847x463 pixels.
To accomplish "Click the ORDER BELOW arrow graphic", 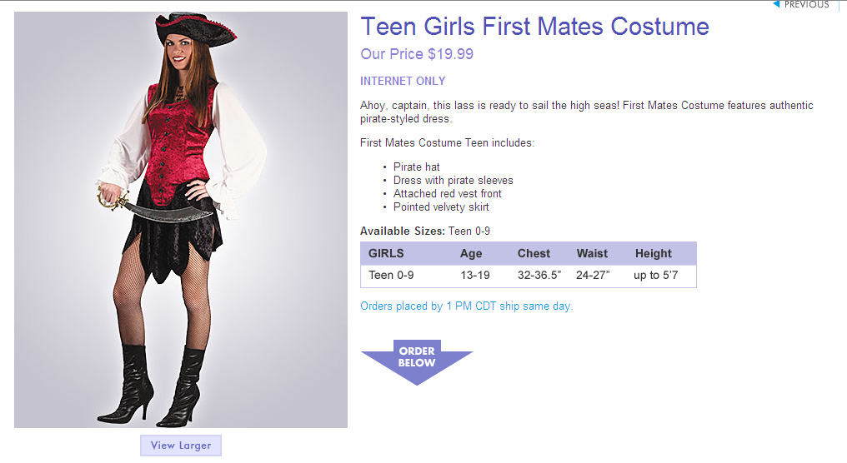I will pyautogui.click(x=417, y=362).
